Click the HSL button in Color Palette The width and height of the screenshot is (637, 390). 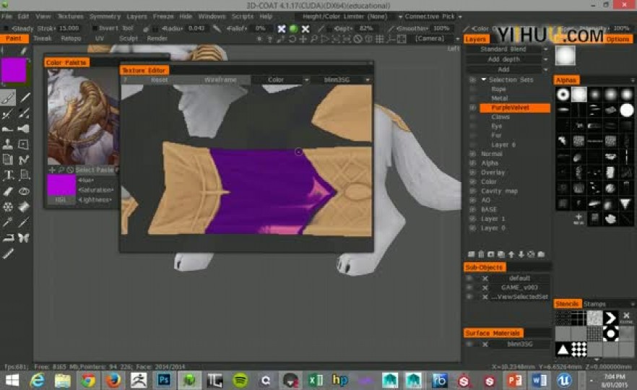click(x=60, y=200)
